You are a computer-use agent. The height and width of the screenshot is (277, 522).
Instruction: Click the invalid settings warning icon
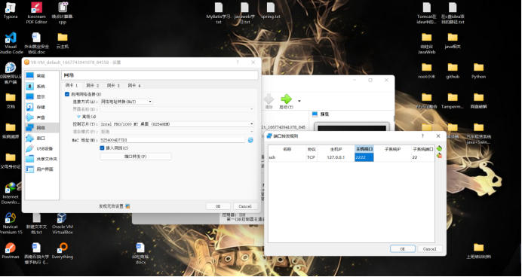pyautogui.click(x=127, y=206)
